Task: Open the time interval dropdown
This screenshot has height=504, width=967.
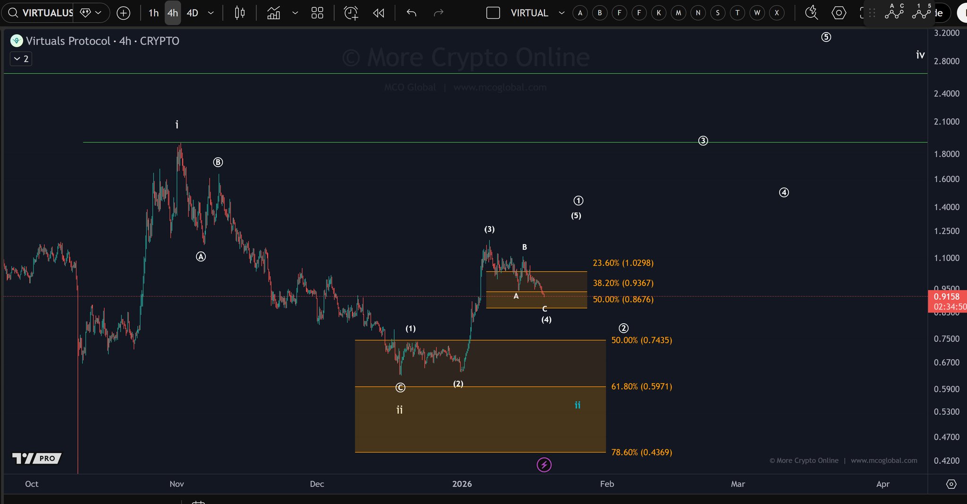Action: [x=211, y=13]
